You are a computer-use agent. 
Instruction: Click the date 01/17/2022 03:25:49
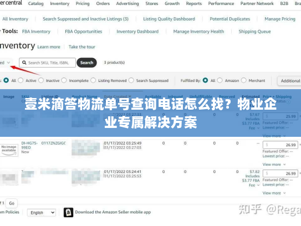[123, 143]
